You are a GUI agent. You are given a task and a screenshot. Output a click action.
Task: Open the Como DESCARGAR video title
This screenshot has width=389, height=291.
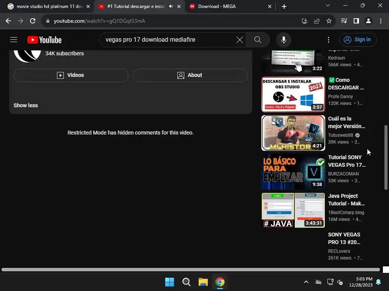point(346,84)
